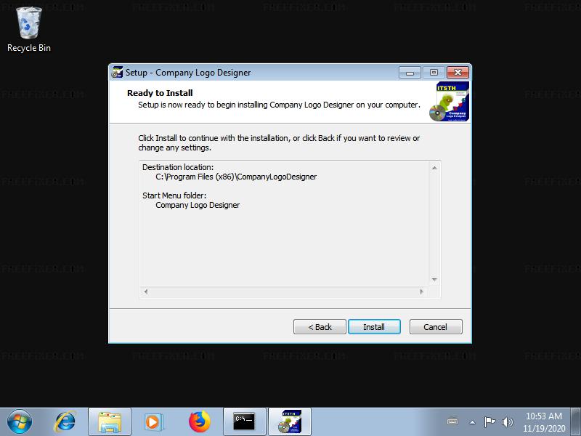
Task: Go back with the Back button
Action: (320, 326)
